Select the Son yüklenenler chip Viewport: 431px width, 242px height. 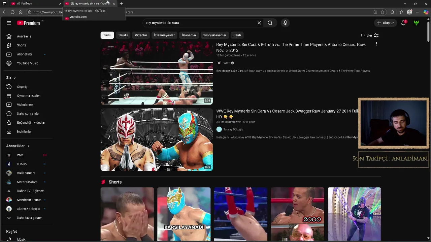click(x=214, y=35)
